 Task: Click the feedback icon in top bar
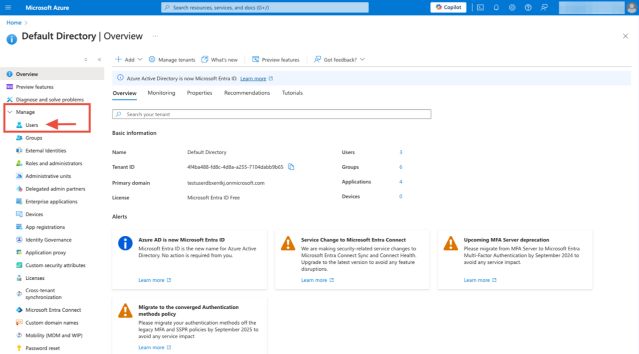(544, 7)
